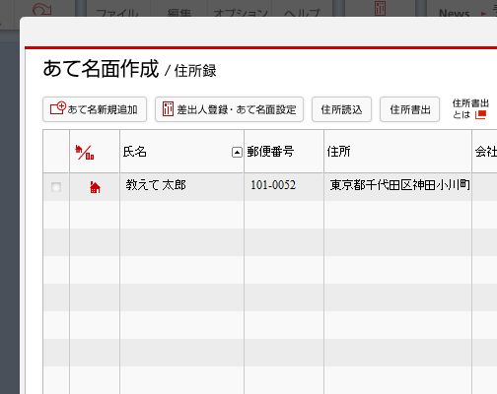Click the 住所読込 button
Viewport: 497px width, 394px height.
pyautogui.click(x=341, y=109)
